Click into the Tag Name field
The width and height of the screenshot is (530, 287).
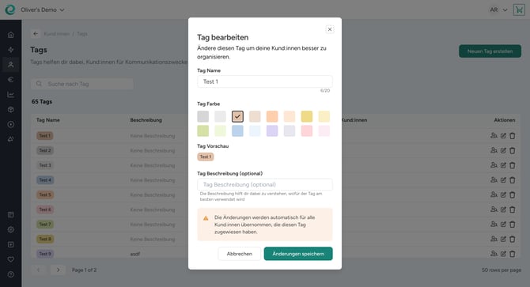click(x=265, y=81)
